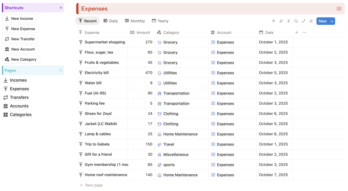Click the search magnifier icon

point(296,21)
